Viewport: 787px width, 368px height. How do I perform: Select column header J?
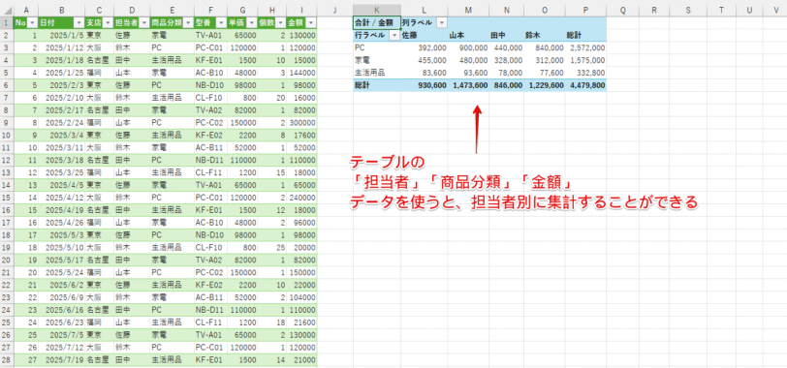pyautogui.click(x=334, y=11)
